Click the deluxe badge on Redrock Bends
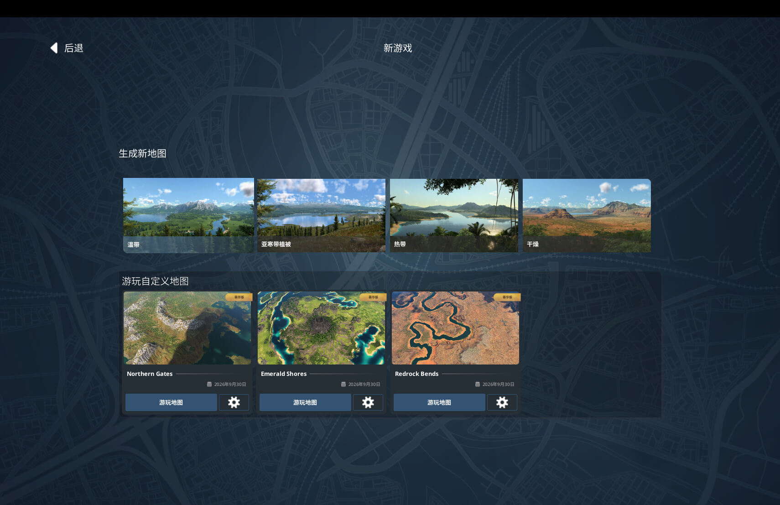 click(507, 297)
